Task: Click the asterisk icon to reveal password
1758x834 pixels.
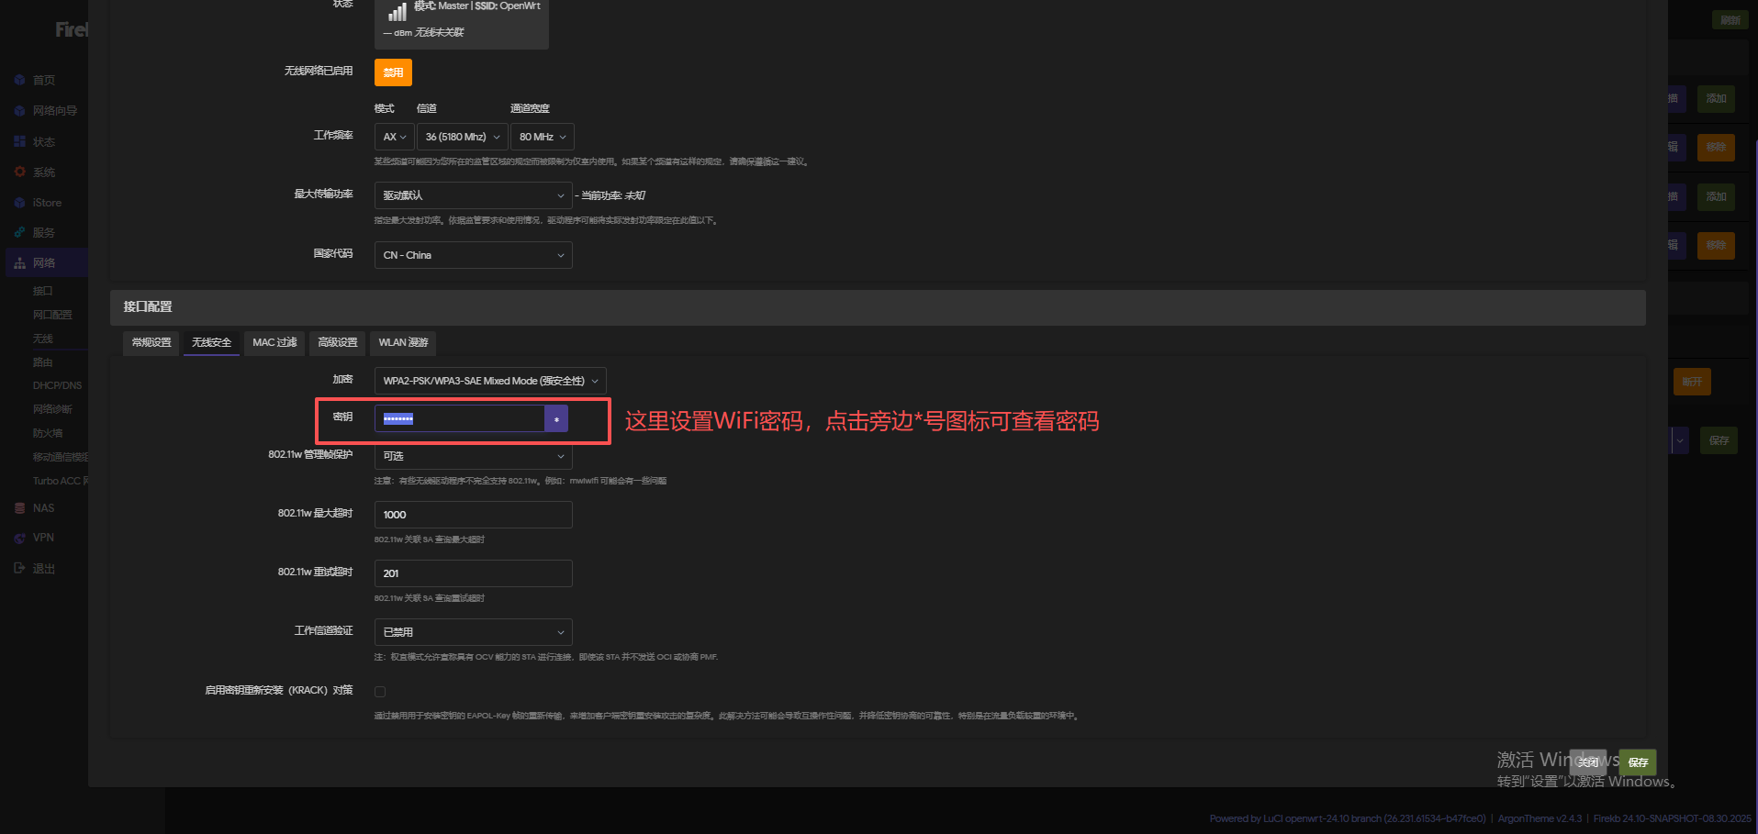Action: point(556,419)
